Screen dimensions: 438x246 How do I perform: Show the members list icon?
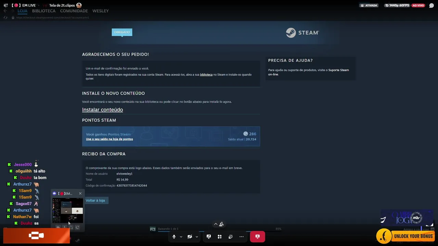pos(221,224)
